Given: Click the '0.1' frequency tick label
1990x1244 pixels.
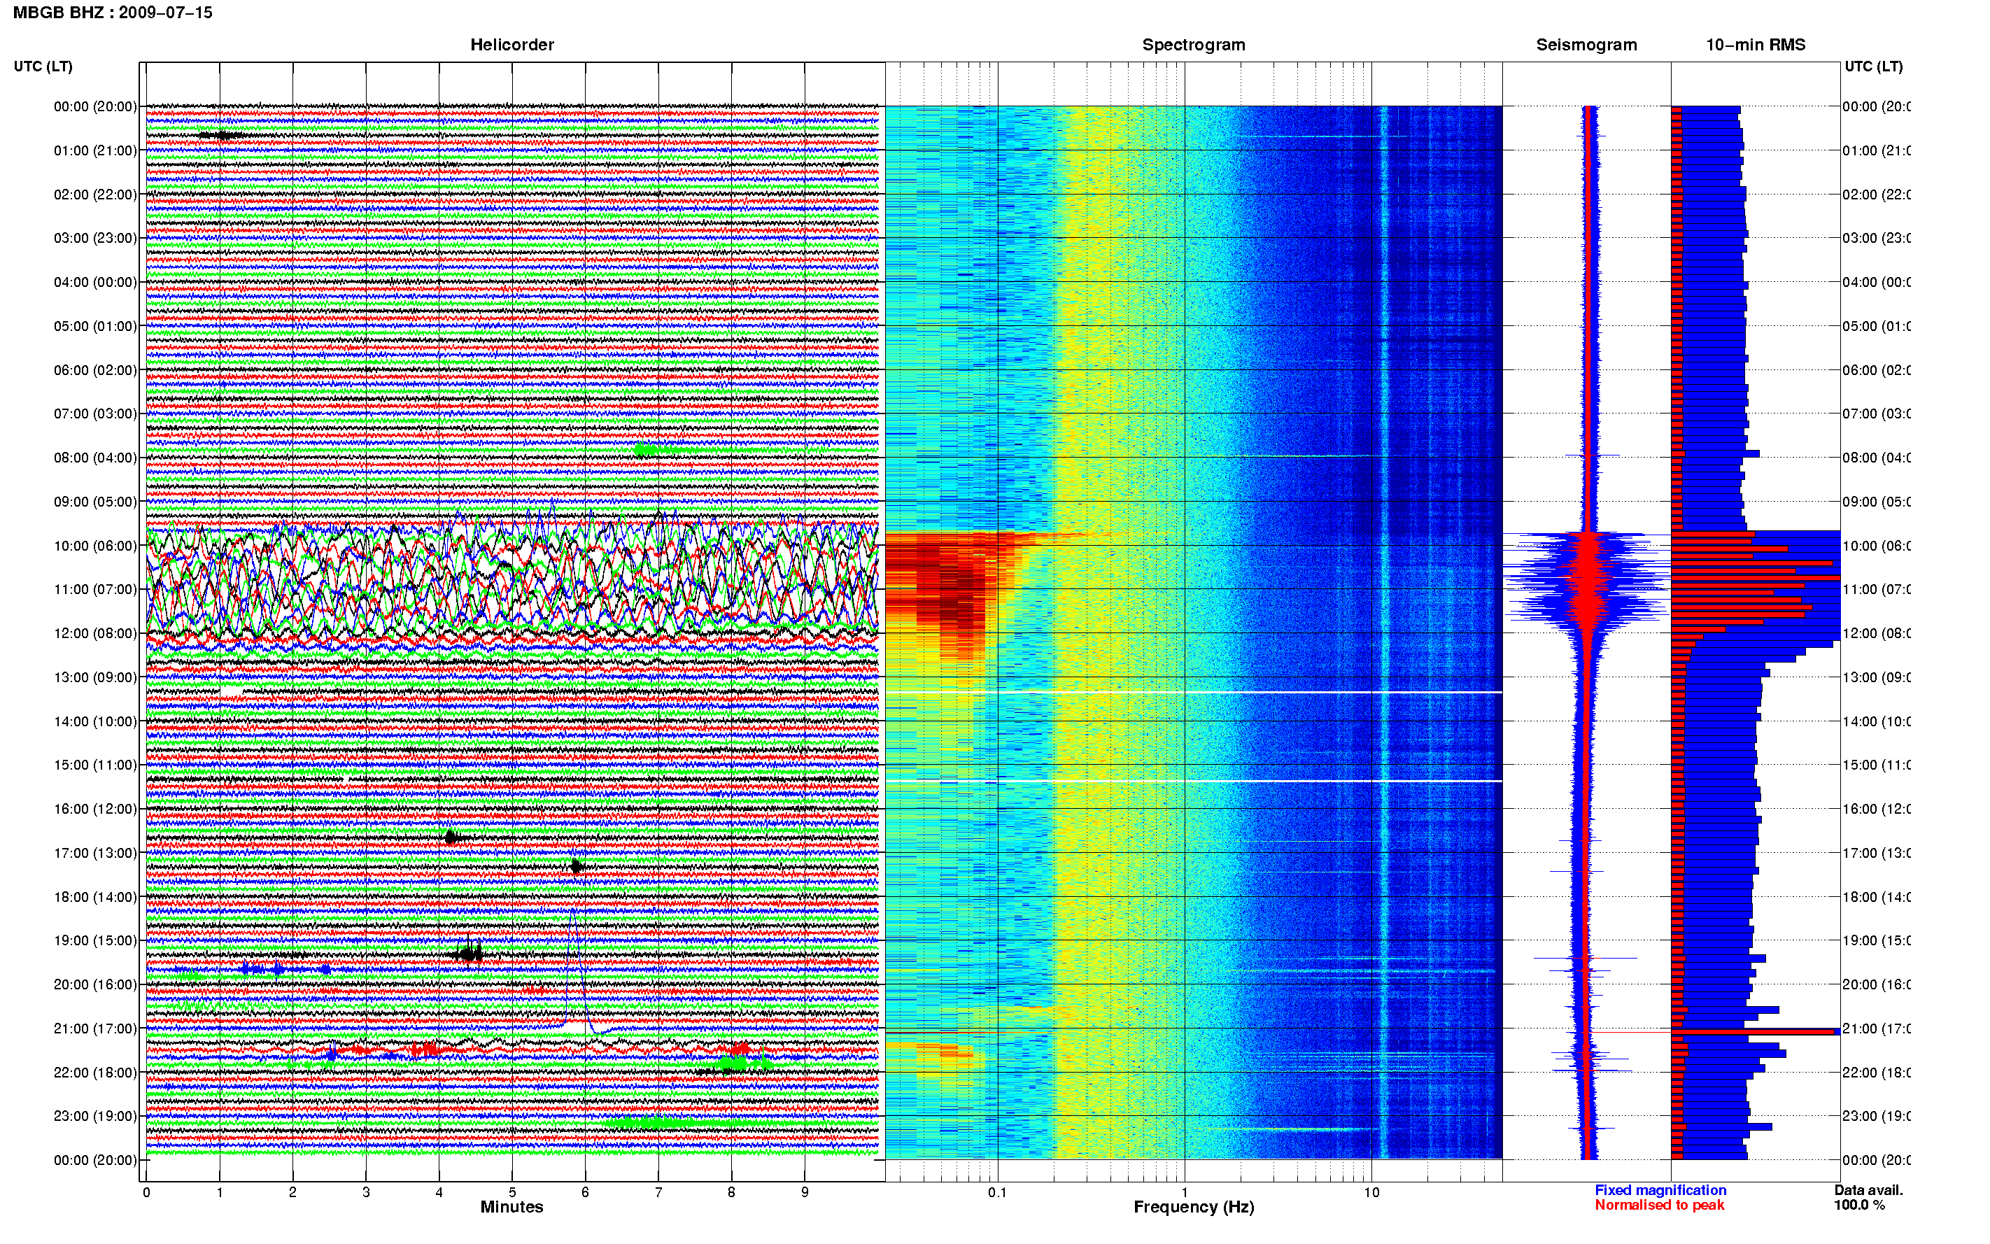Looking at the screenshot, I should tap(997, 1192).
